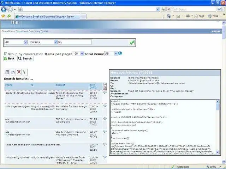Click the zoom level icon in status bar
This screenshot has height=169, width=226.
(x=208, y=167)
